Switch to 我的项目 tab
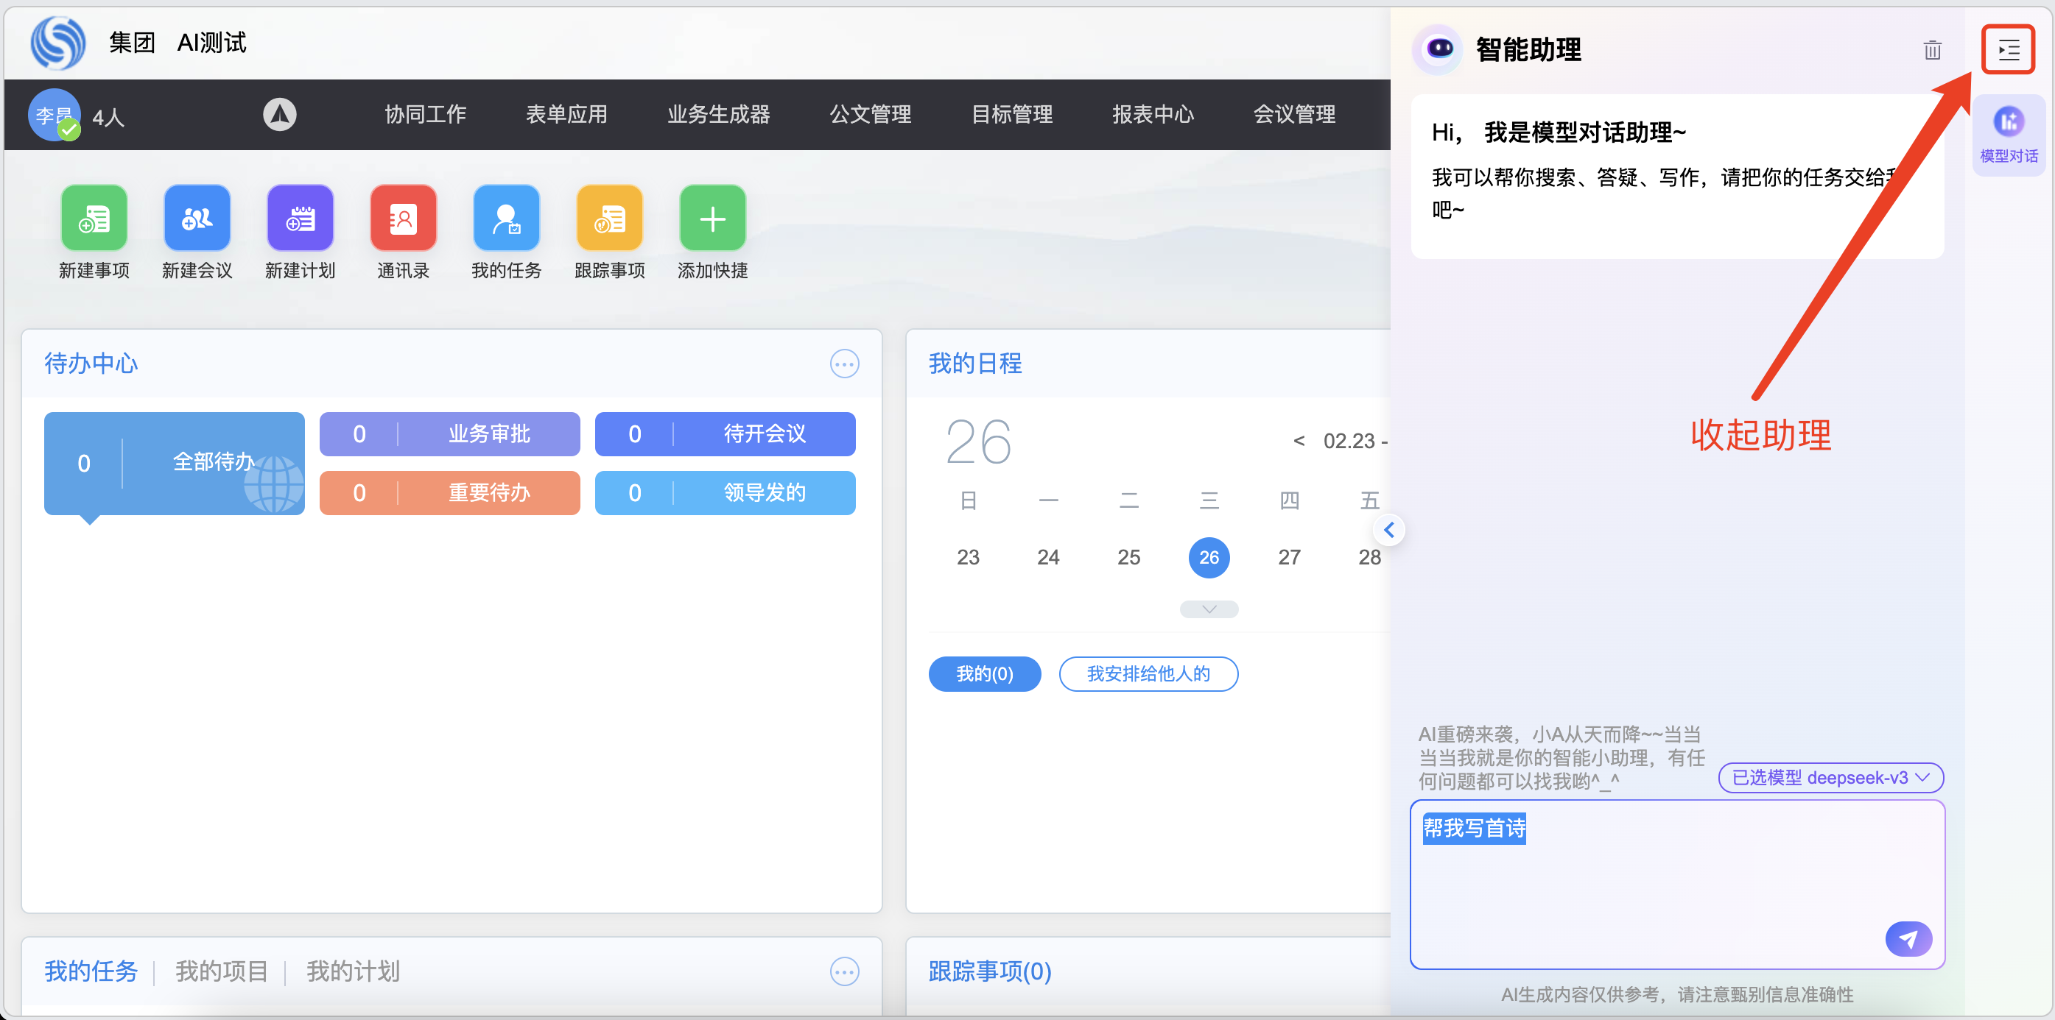The image size is (2055, 1020). (221, 971)
